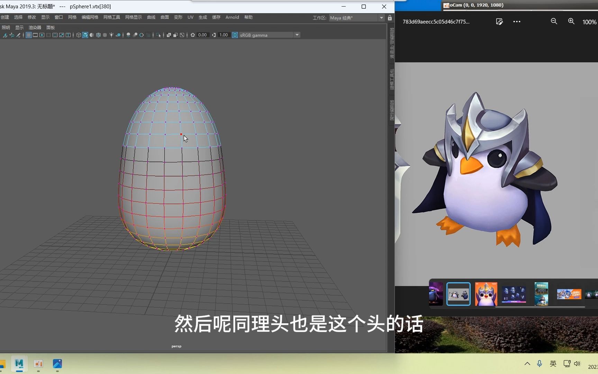Click the shadows display icon
The width and height of the screenshot is (598, 374).
tap(118, 35)
